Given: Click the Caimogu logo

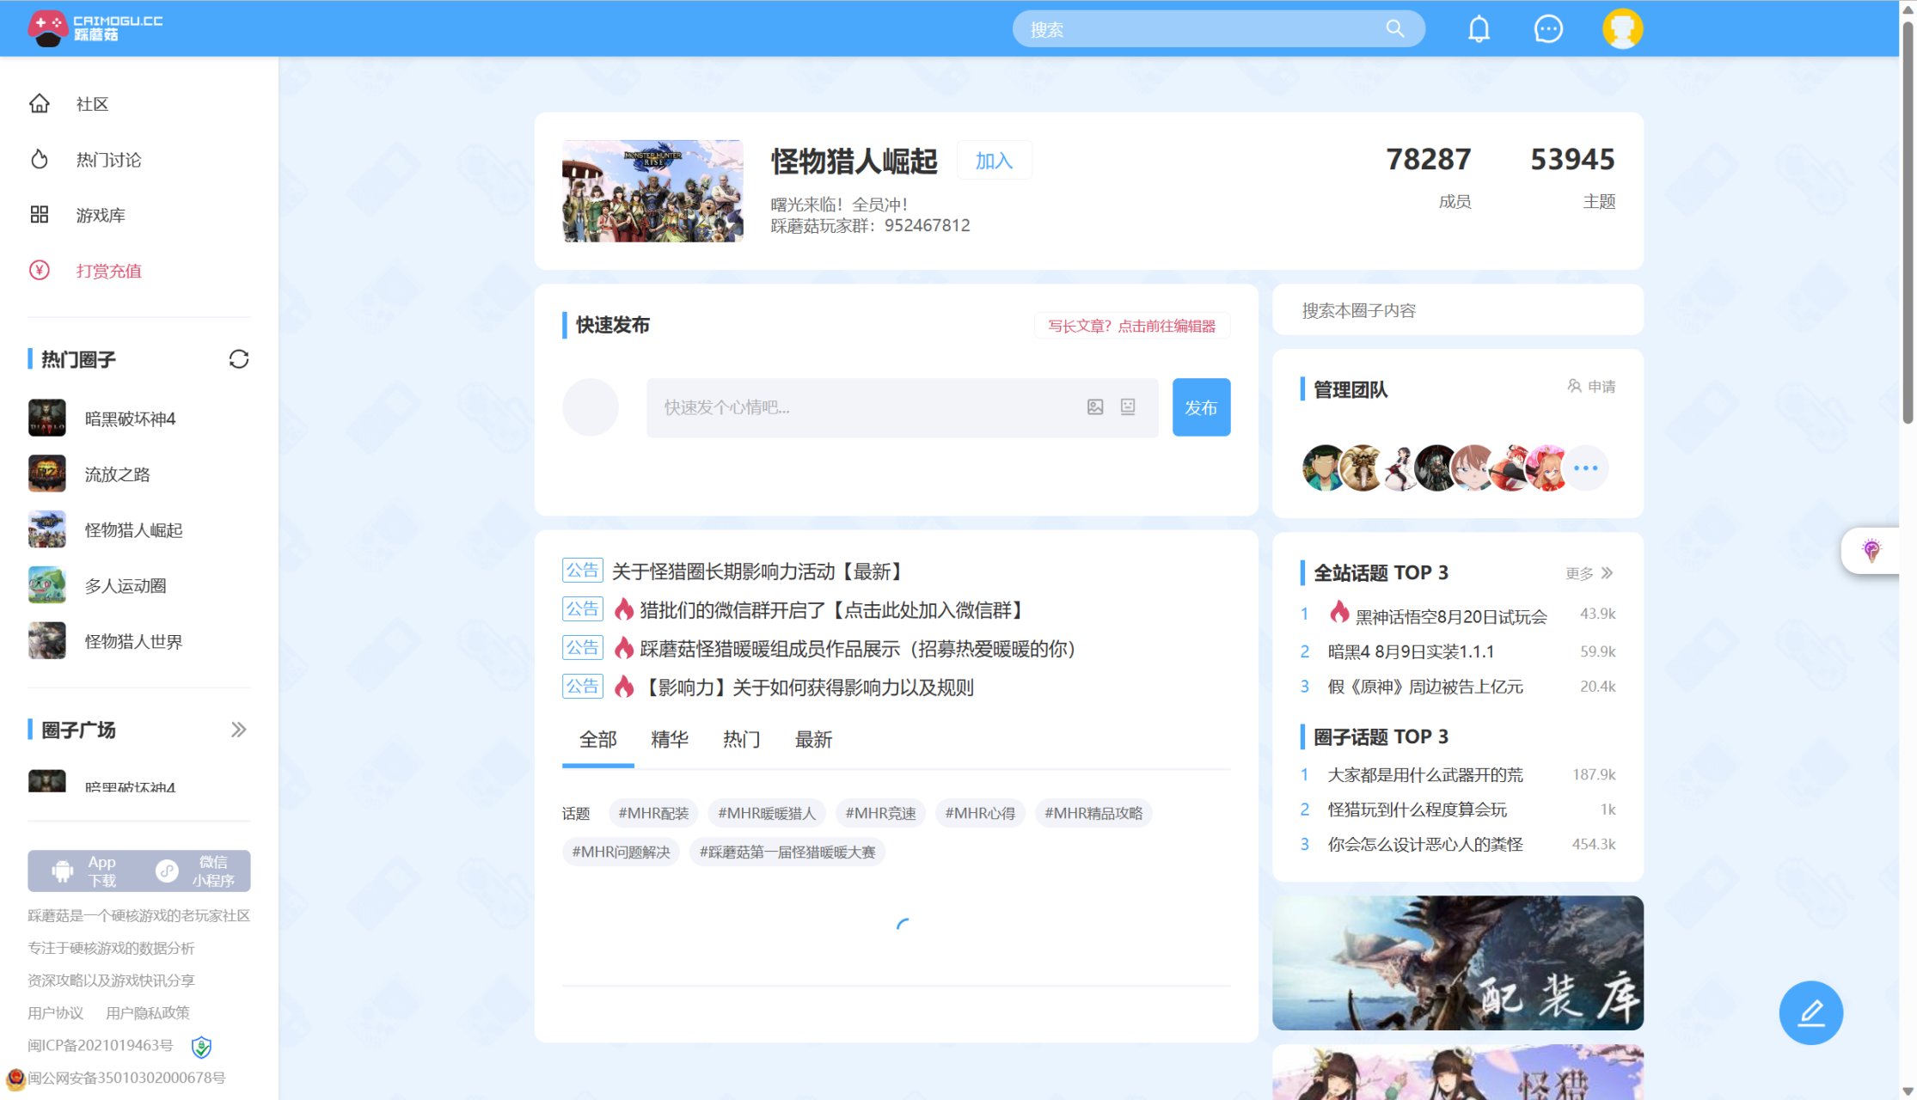Looking at the screenshot, I should click(x=95, y=28).
